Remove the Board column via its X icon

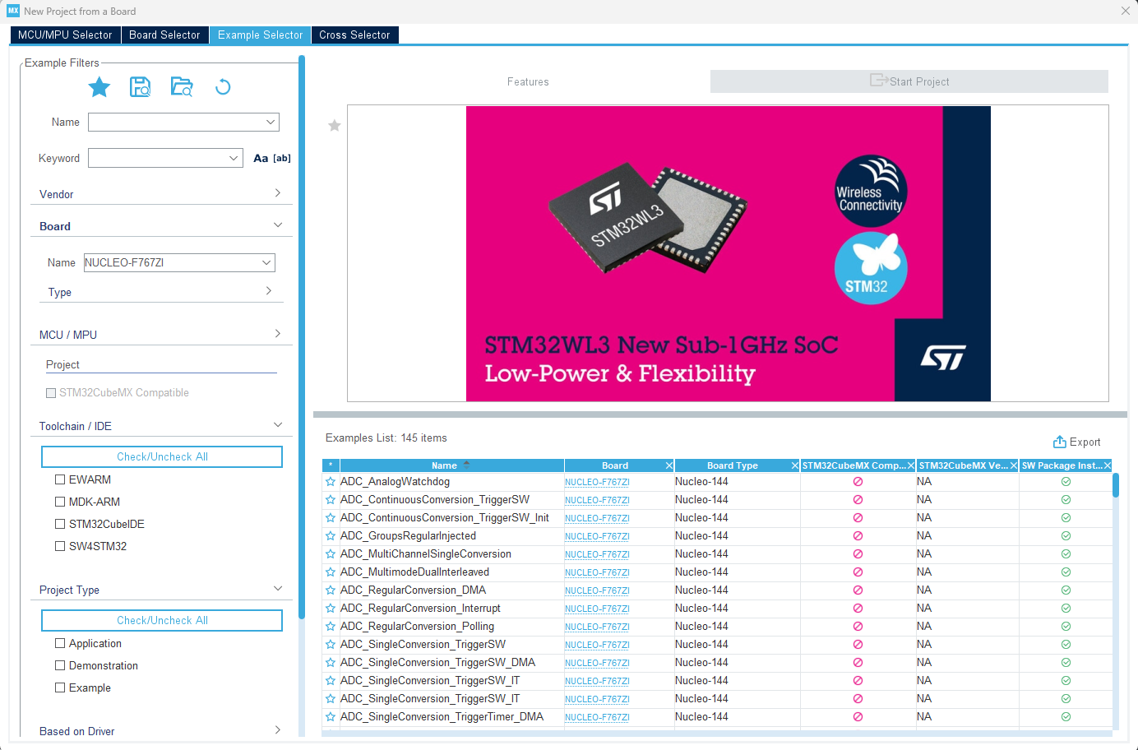pos(668,465)
